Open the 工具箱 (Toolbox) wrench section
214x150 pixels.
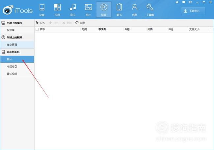(150, 10)
